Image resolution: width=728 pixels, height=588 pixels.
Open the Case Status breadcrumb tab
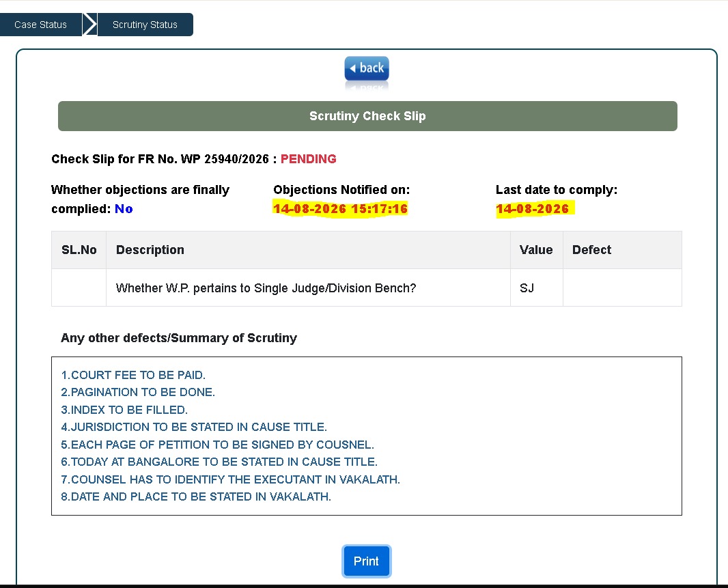[x=41, y=25]
